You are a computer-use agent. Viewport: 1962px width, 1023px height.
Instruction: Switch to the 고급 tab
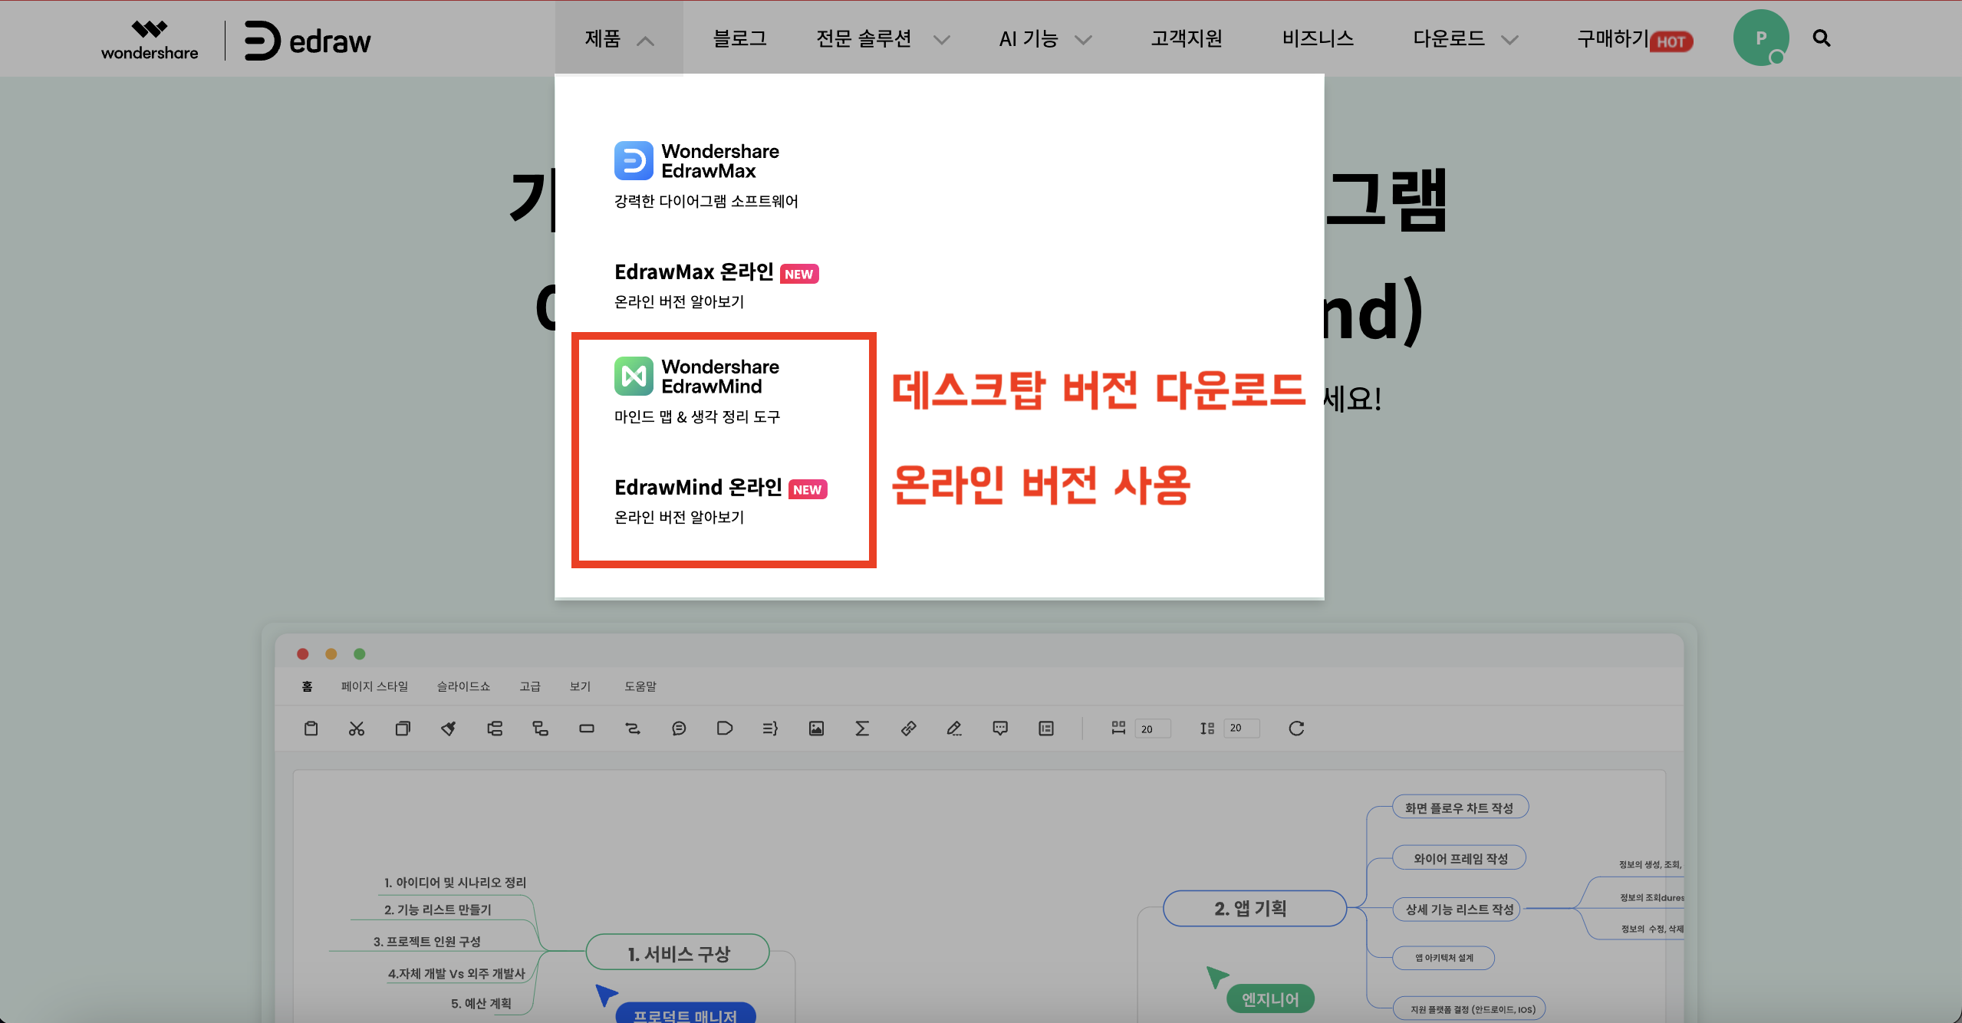click(530, 686)
